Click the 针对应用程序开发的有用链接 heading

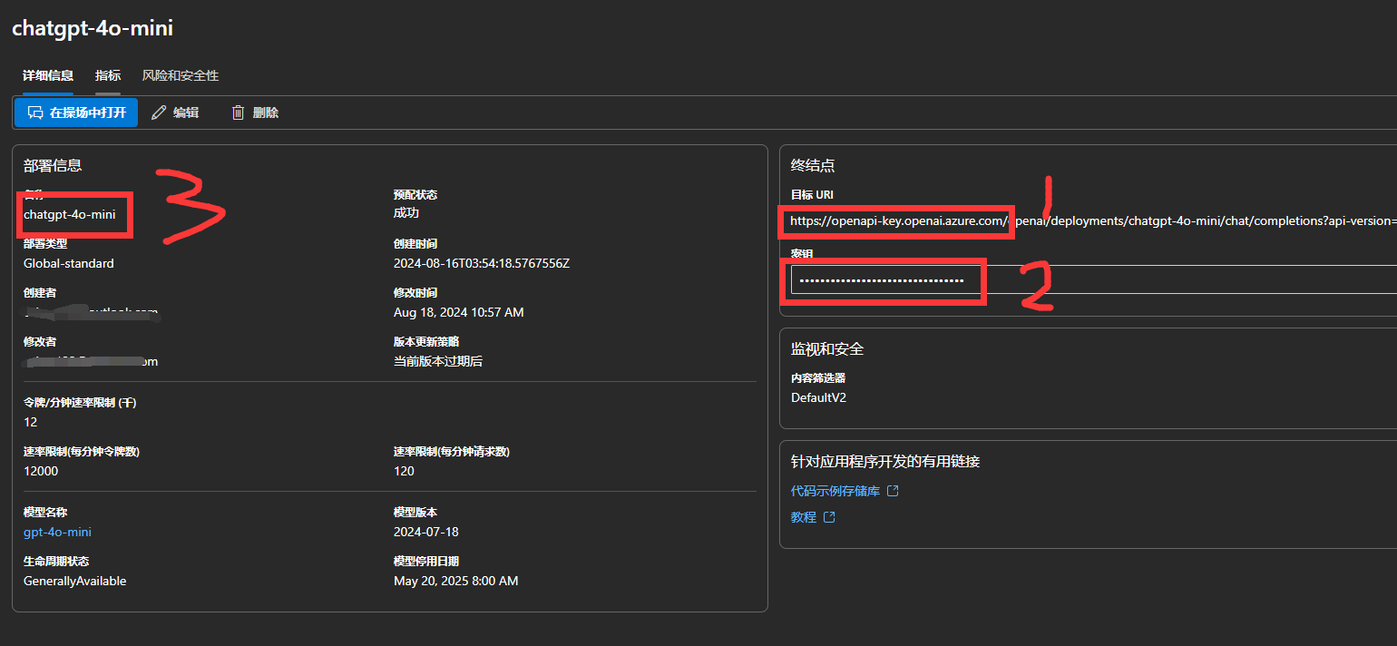click(x=885, y=462)
